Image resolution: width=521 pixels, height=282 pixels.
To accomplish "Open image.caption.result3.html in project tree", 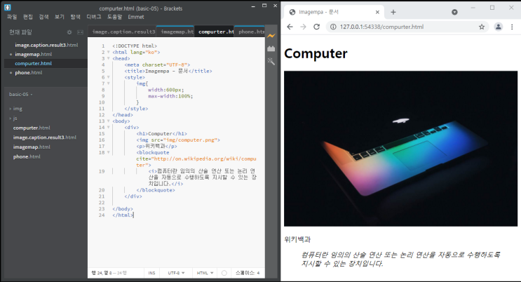I will 44,137.
